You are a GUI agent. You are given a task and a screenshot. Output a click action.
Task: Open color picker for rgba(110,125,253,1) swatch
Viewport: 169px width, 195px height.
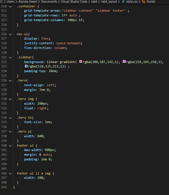point(26,66)
